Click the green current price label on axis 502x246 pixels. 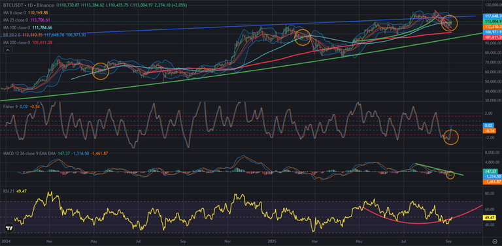[493, 21]
